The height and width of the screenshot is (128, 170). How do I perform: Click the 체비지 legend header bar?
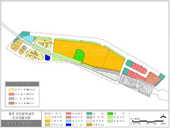pos(22,84)
